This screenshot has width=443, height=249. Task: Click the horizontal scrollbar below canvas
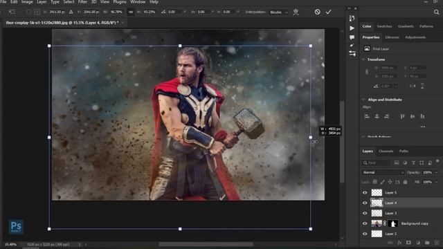pos(206,244)
